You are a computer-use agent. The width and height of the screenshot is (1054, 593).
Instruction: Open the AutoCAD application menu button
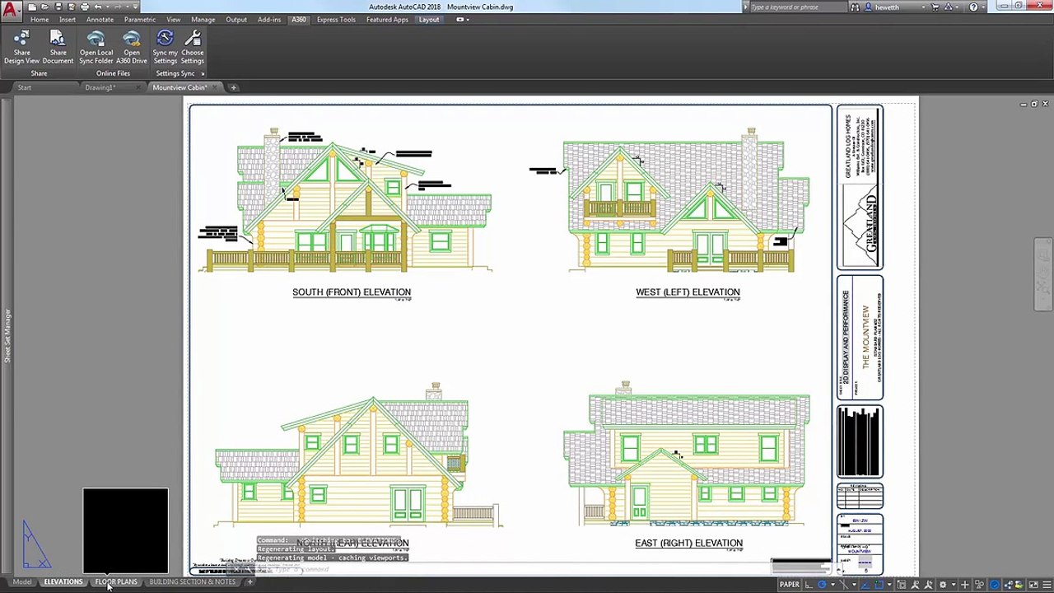click(11, 11)
